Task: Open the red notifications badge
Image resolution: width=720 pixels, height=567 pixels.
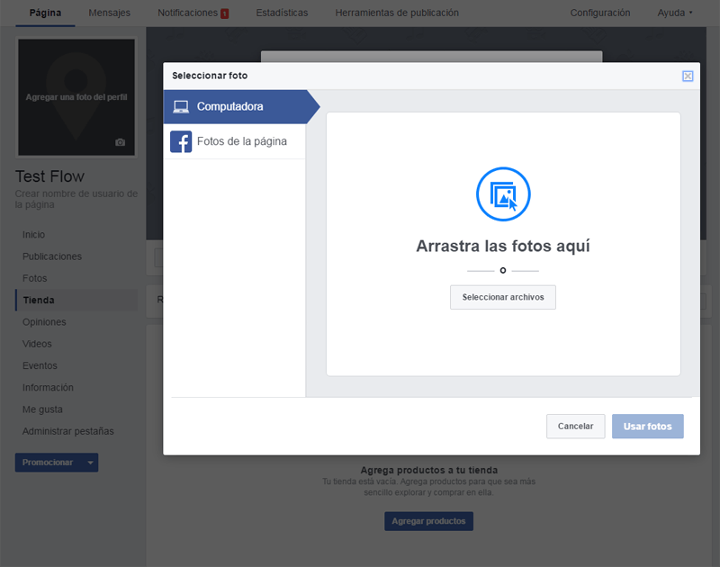Action: tap(224, 13)
